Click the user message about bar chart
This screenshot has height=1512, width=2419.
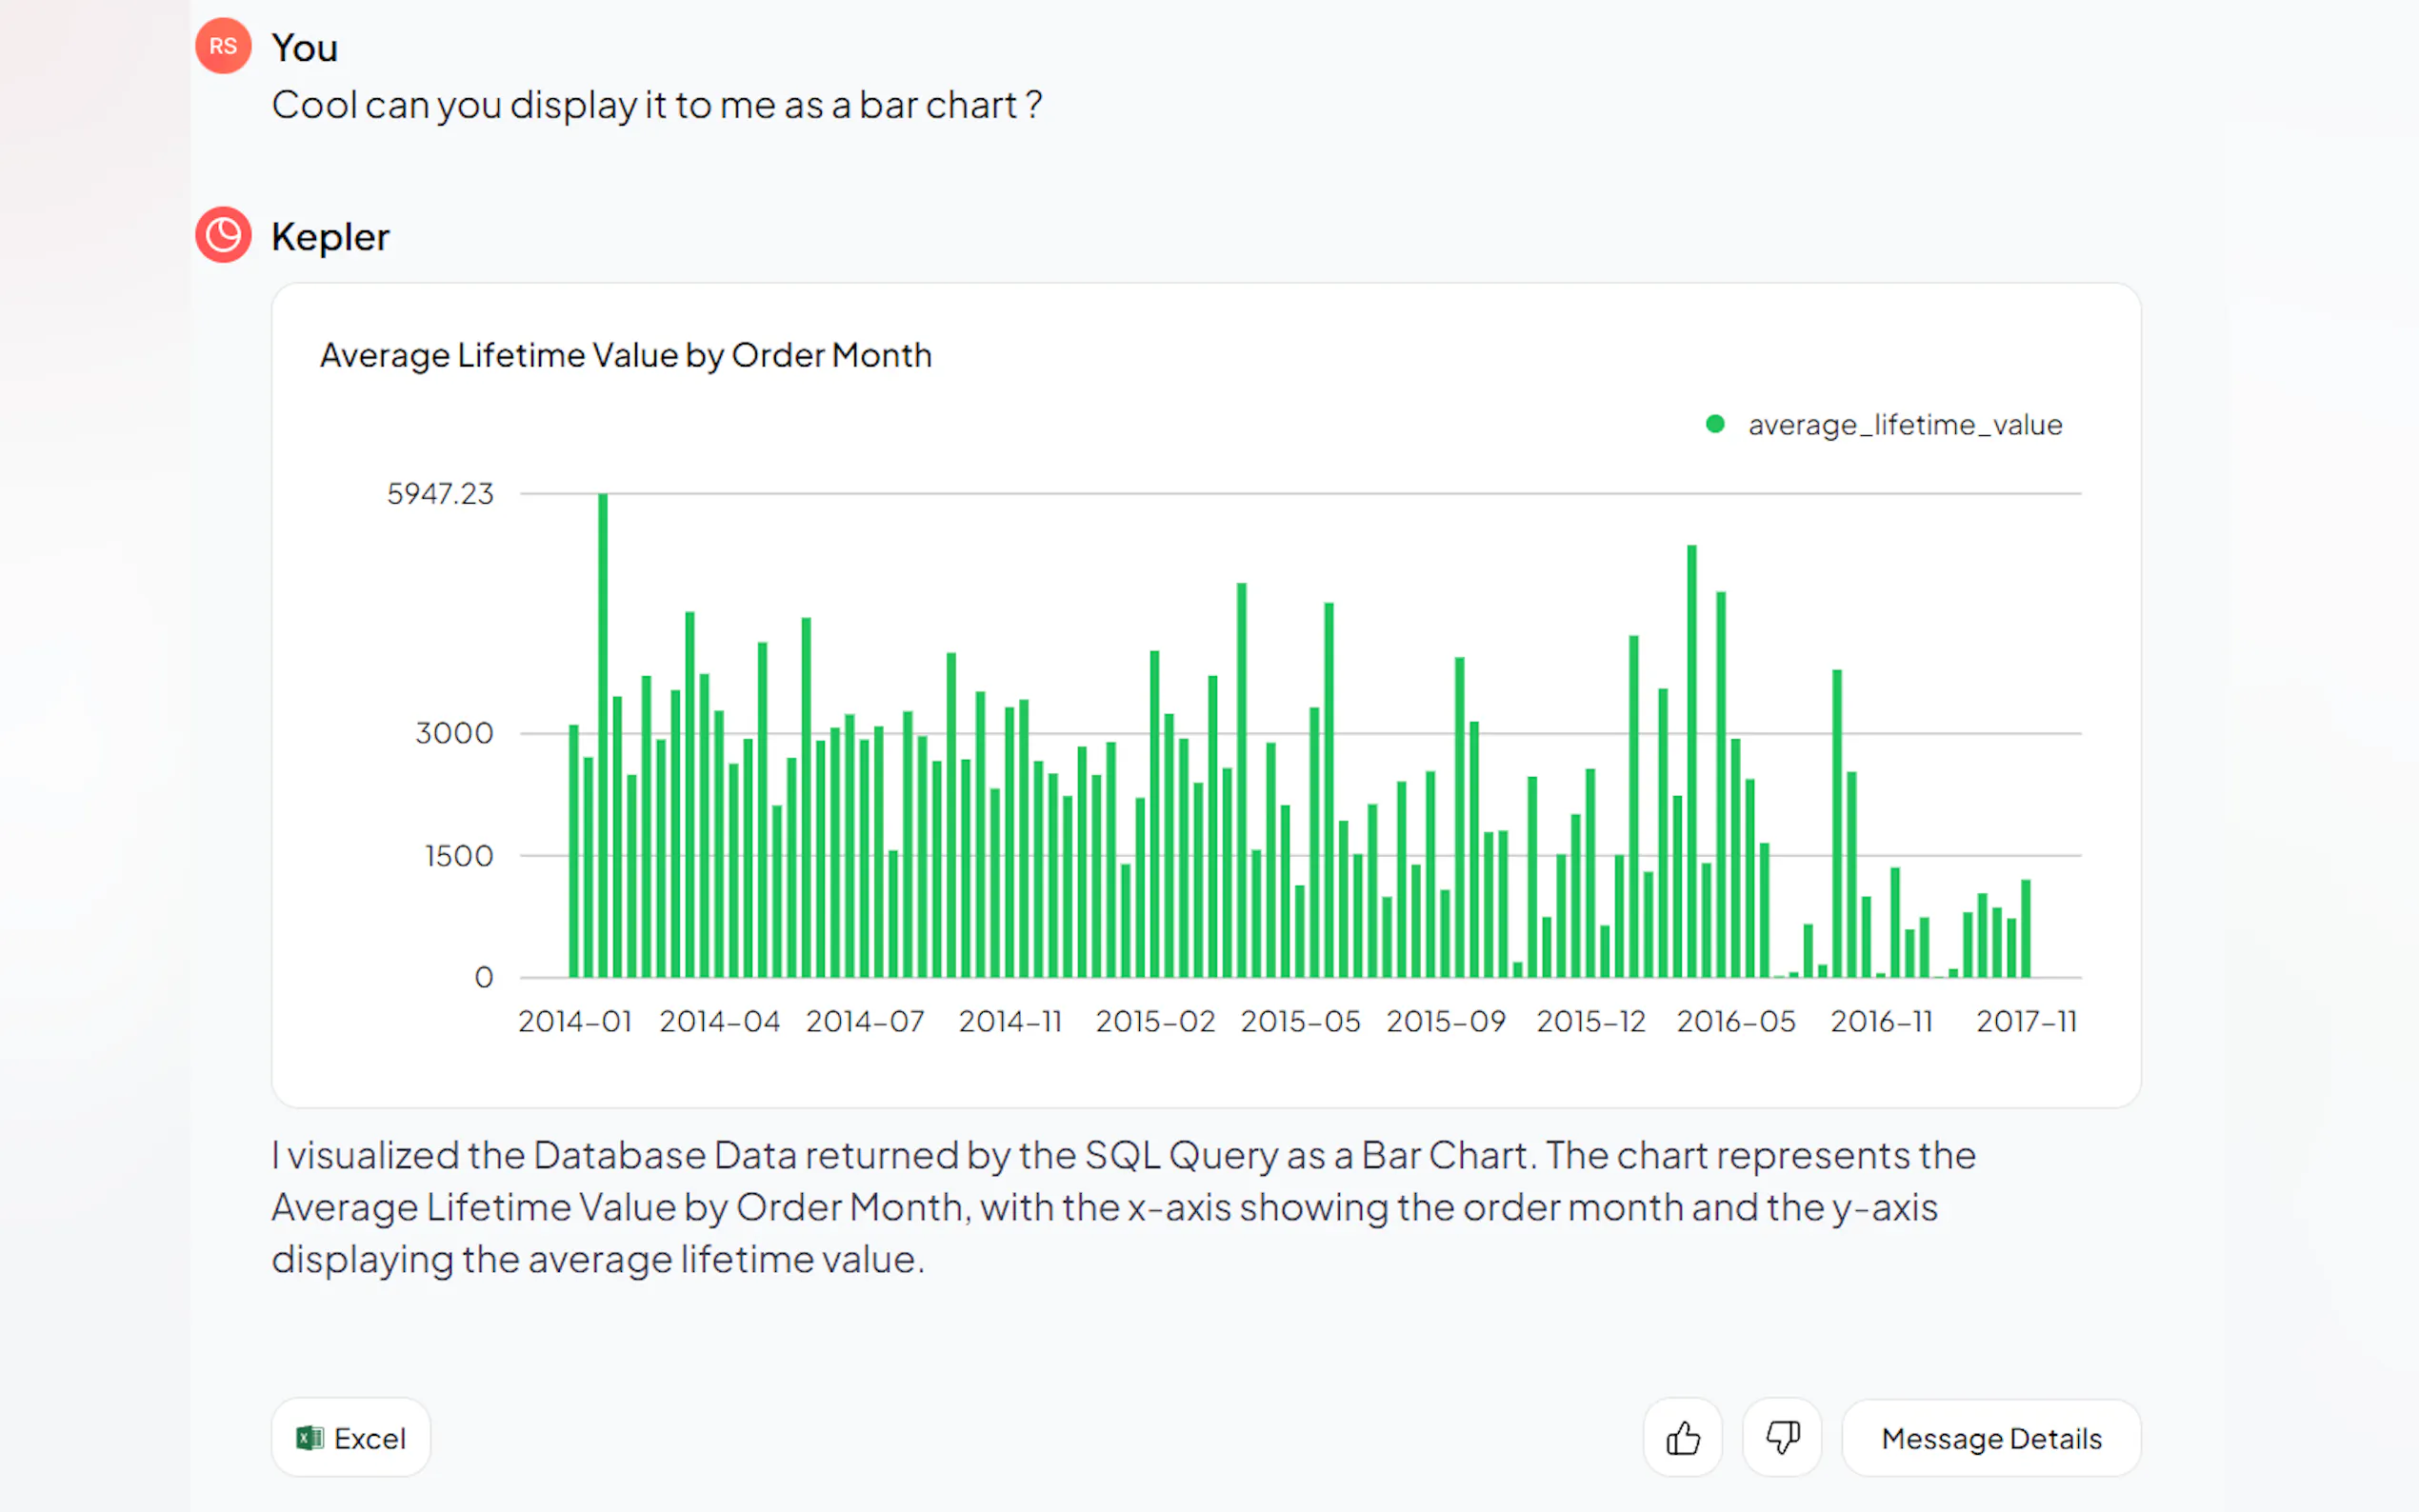pos(656,105)
